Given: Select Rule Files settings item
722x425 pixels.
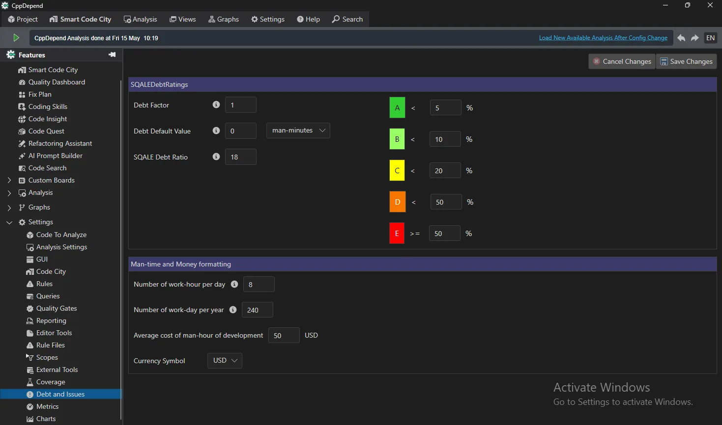Looking at the screenshot, I should pos(45,345).
